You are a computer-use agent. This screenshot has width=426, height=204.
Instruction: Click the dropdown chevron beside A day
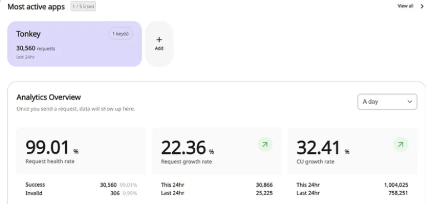(x=410, y=102)
